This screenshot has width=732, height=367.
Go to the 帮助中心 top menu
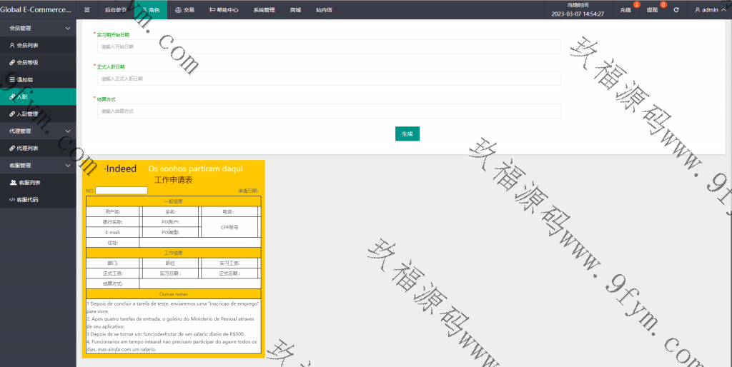click(223, 10)
